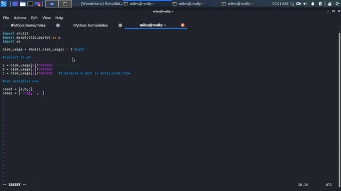The width and height of the screenshot is (341, 191).
Task: Open the View menu
Action: tap(46, 18)
